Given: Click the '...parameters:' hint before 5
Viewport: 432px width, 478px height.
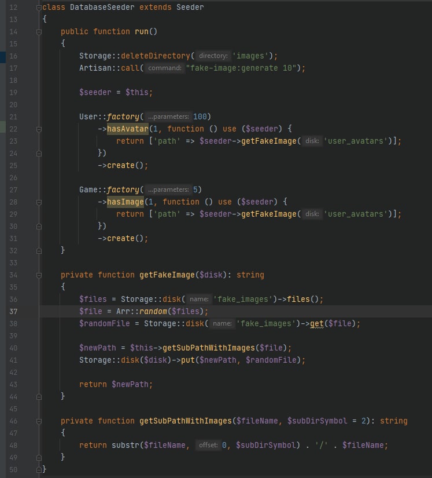Looking at the screenshot, I should tap(168, 189).
